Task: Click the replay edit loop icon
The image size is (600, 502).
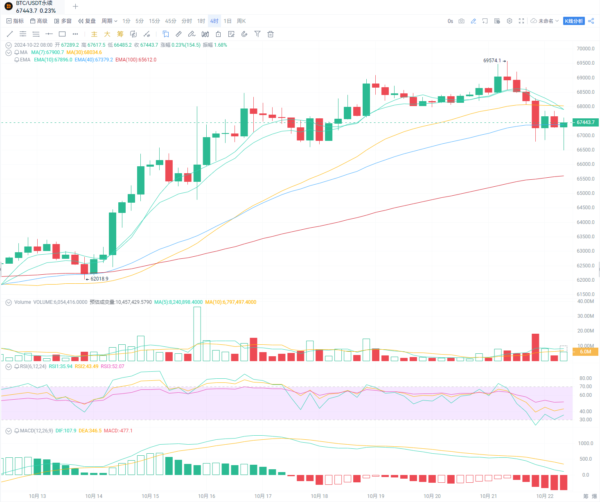Action: point(133,34)
